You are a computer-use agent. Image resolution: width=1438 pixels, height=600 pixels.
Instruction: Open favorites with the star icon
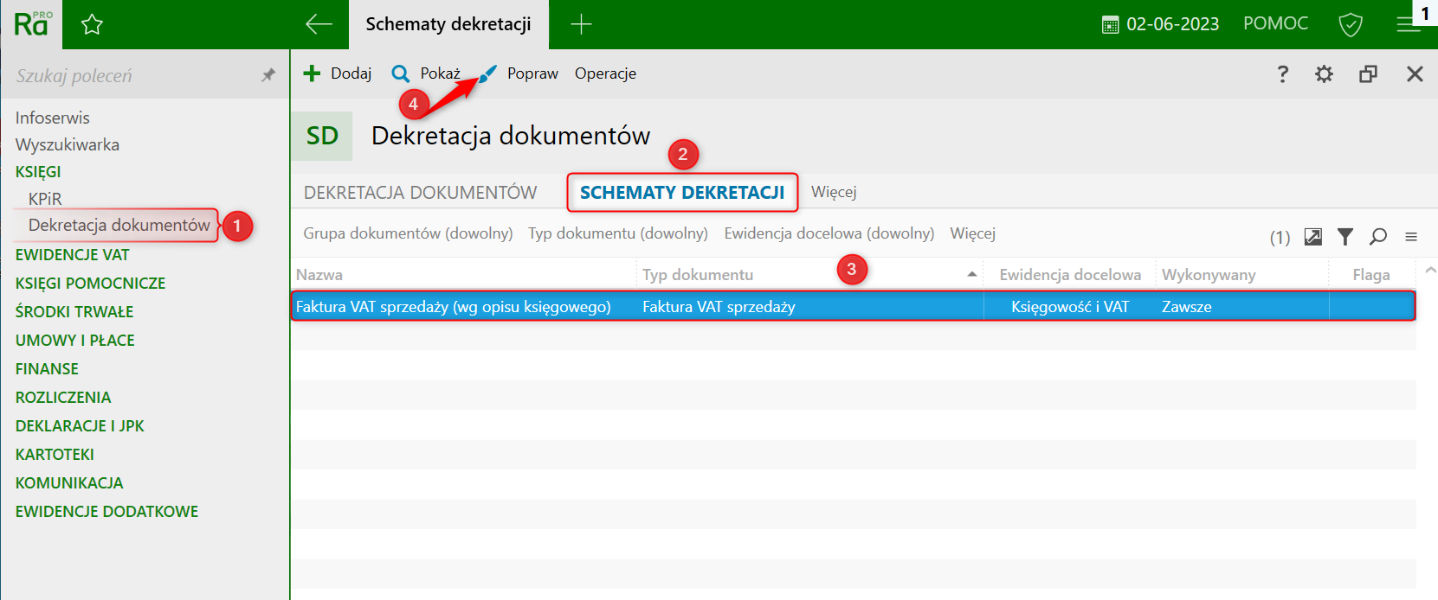point(92,24)
